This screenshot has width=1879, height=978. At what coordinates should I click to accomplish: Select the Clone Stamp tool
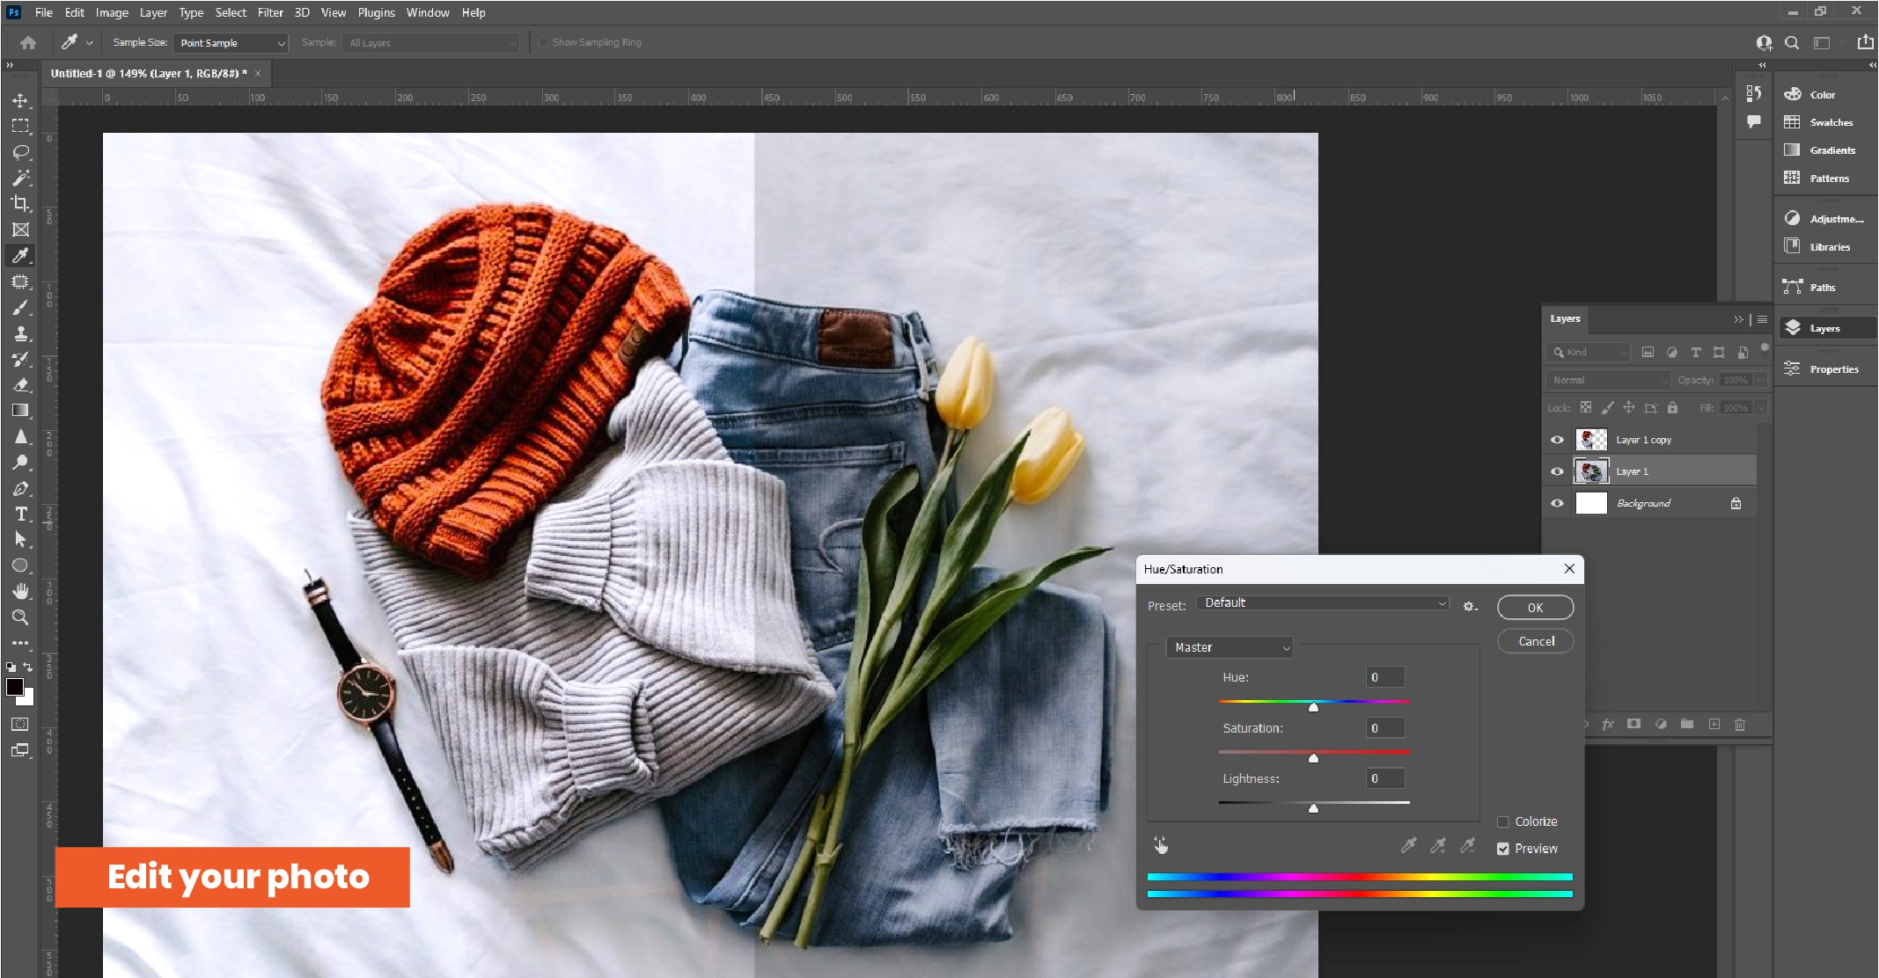[x=20, y=333]
